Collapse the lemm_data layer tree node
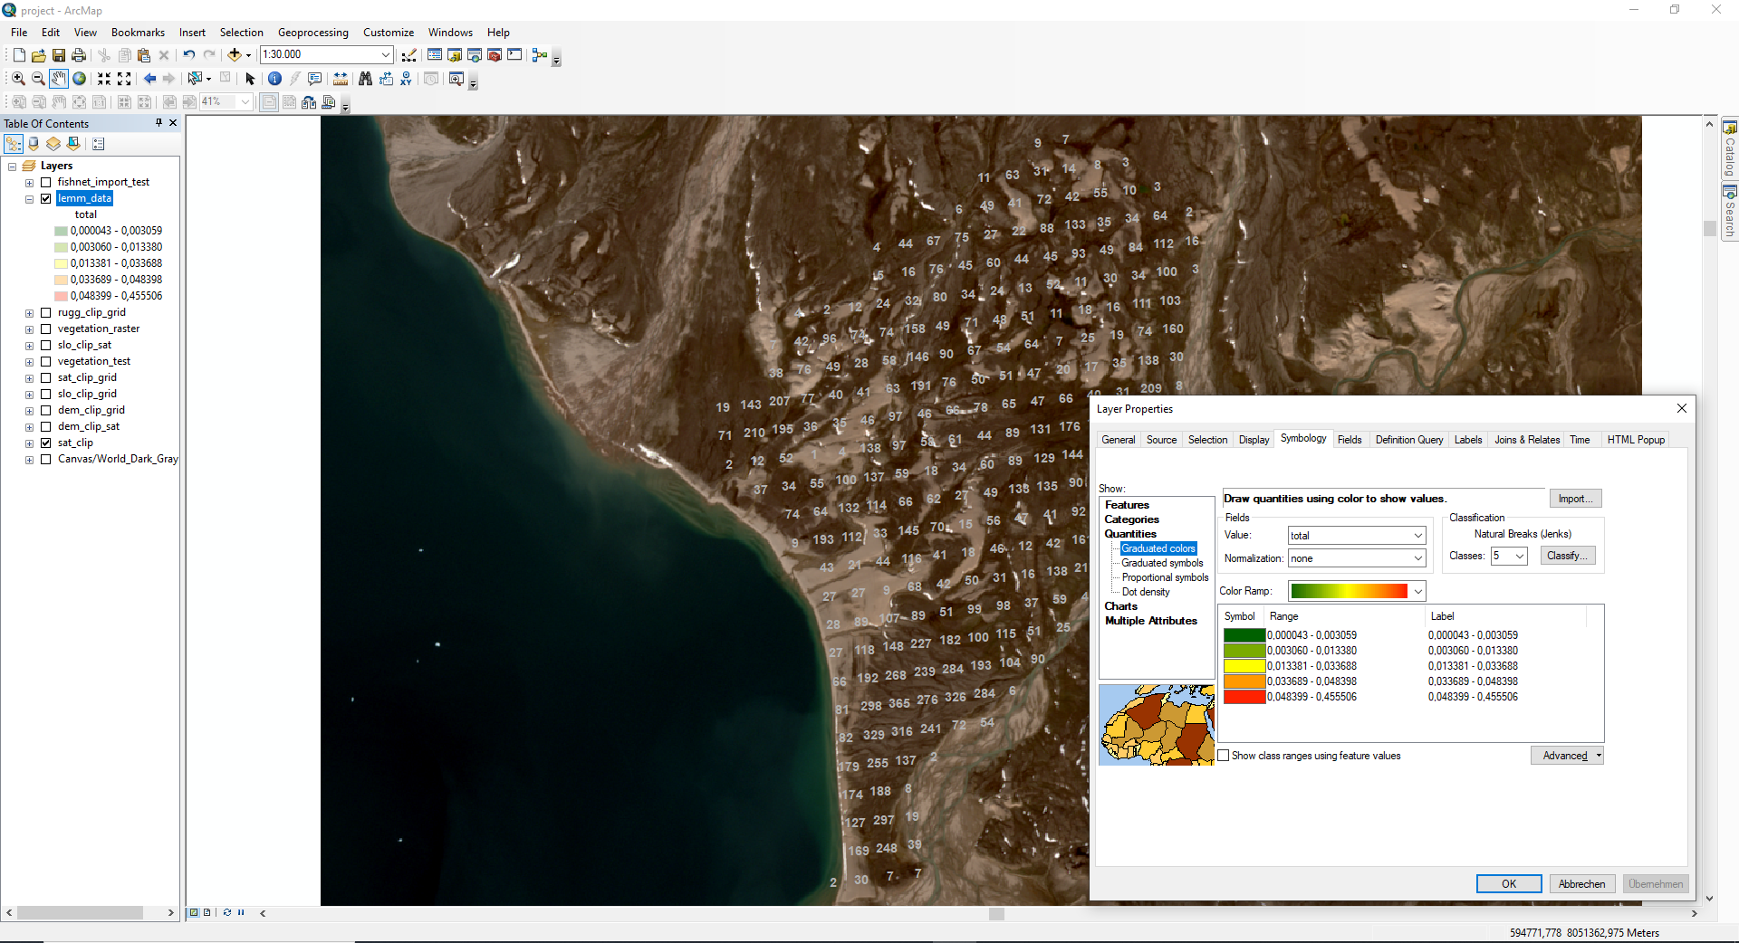 [x=29, y=199]
